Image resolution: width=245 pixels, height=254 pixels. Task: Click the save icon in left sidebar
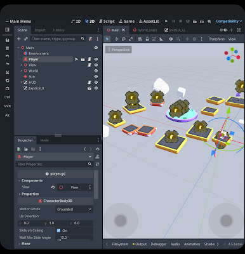point(7,40)
